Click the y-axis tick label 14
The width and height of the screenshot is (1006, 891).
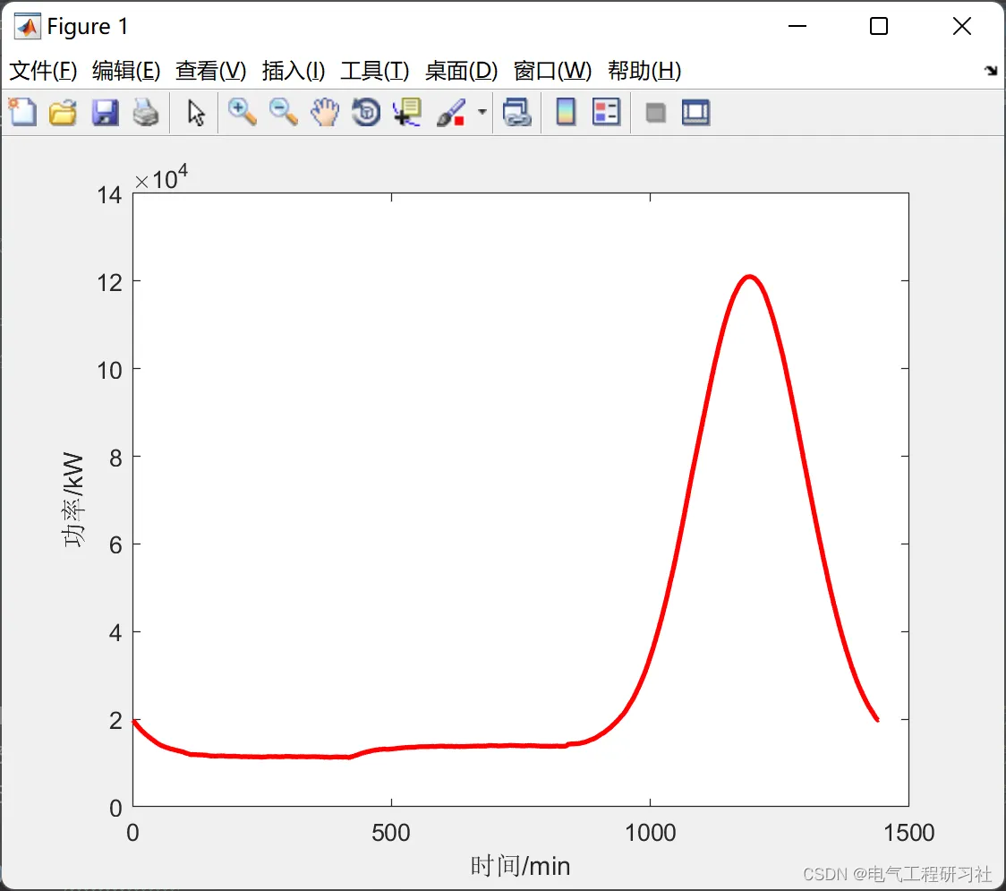110,194
